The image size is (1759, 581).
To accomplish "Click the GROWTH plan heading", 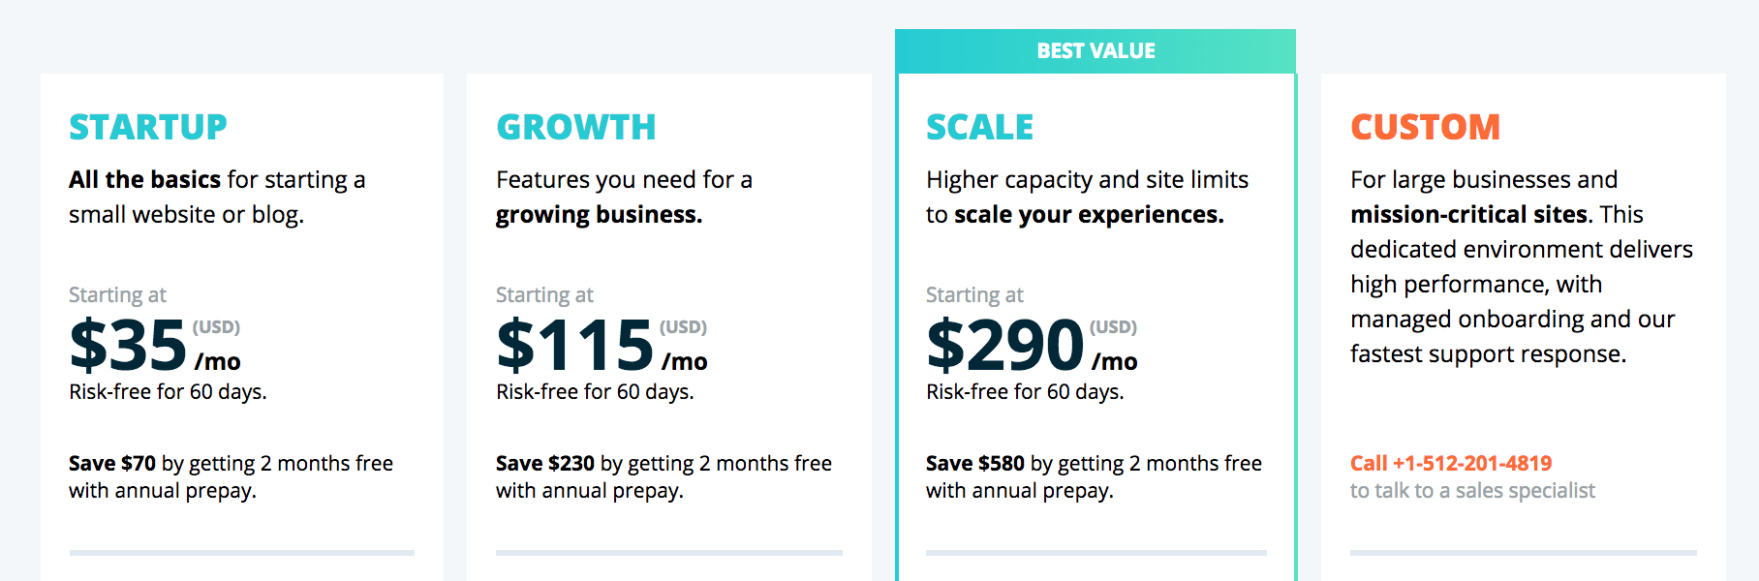I will 576,127.
